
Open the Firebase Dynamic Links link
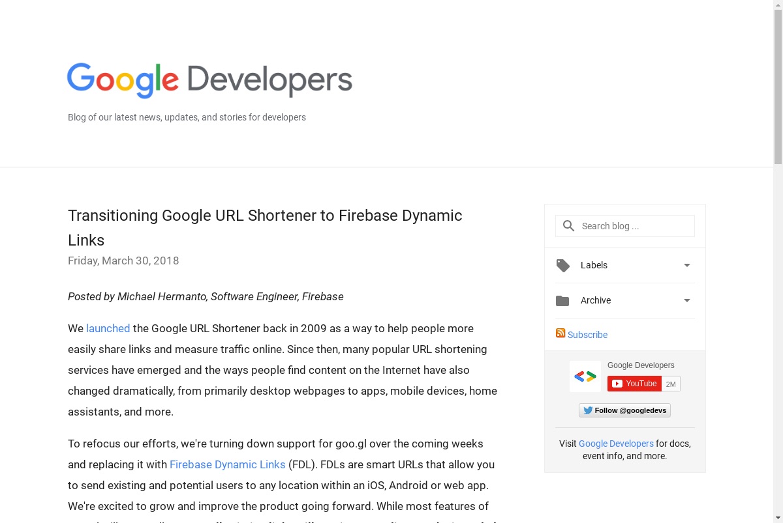[x=228, y=464]
